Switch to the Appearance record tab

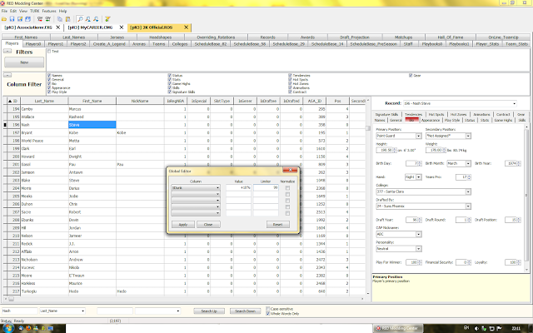coord(431,120)
